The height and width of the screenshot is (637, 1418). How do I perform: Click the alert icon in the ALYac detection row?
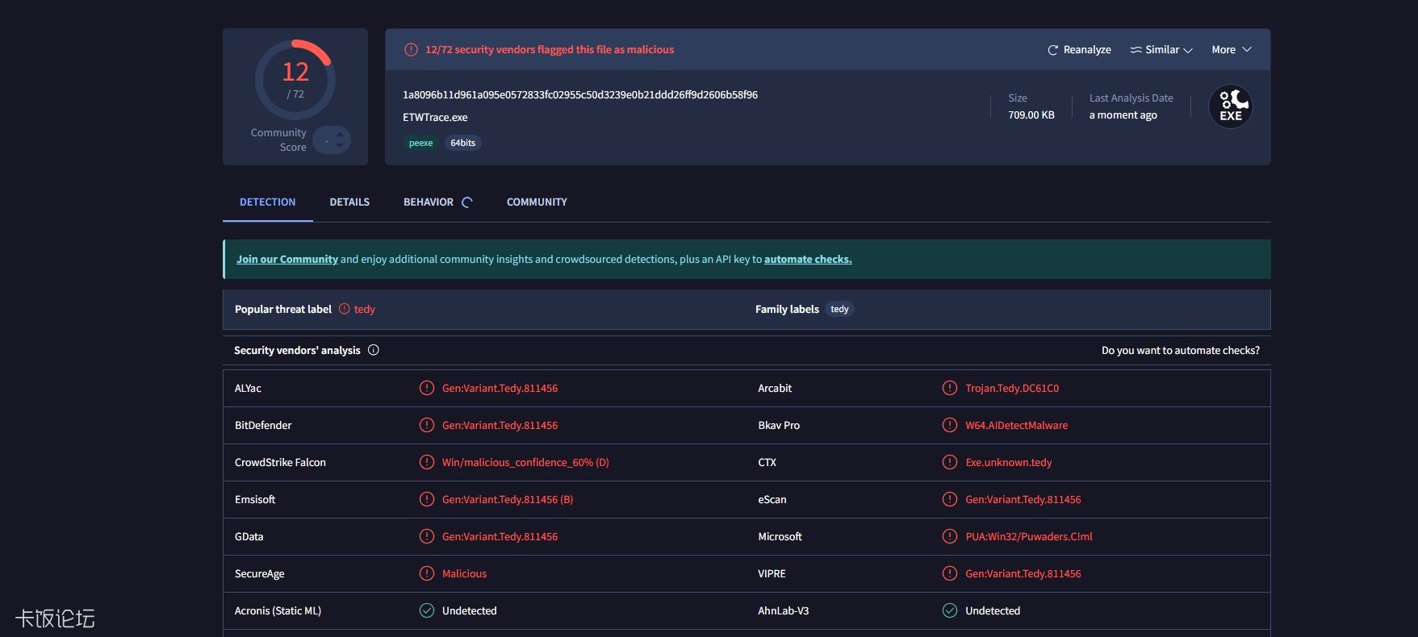(x=427, y=388)
